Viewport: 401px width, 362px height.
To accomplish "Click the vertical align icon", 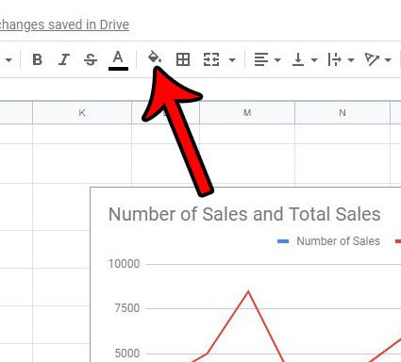I will [x=298, y=59].
